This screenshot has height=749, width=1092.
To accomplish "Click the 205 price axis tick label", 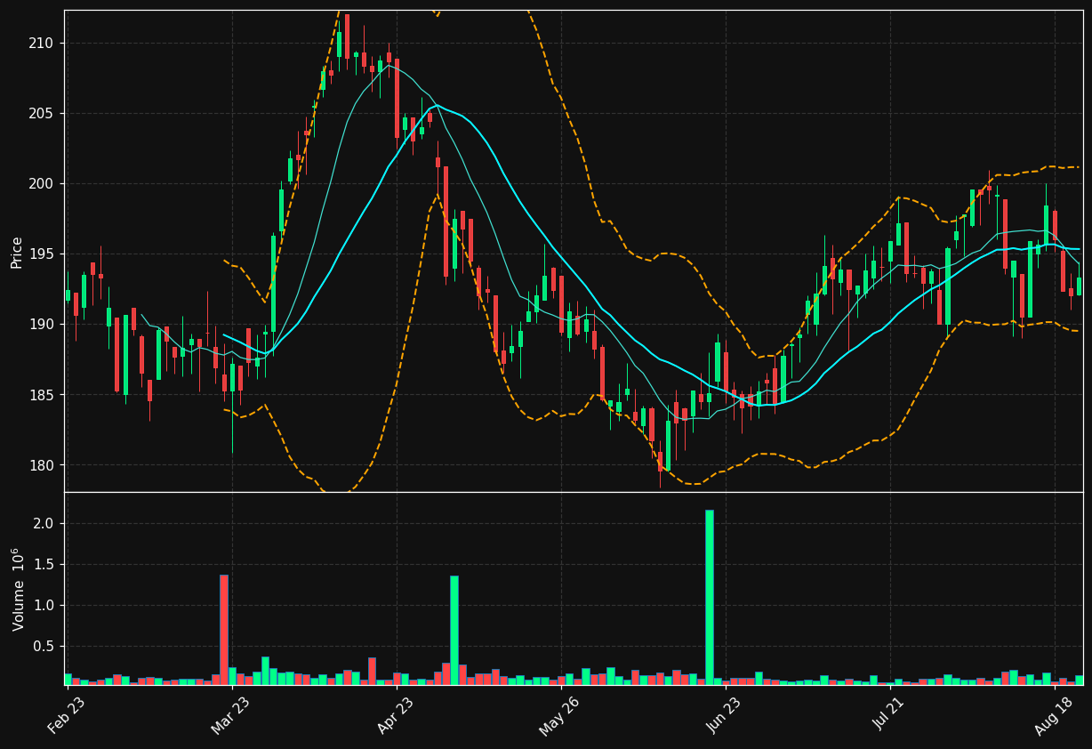I will (x=41, y=114).
